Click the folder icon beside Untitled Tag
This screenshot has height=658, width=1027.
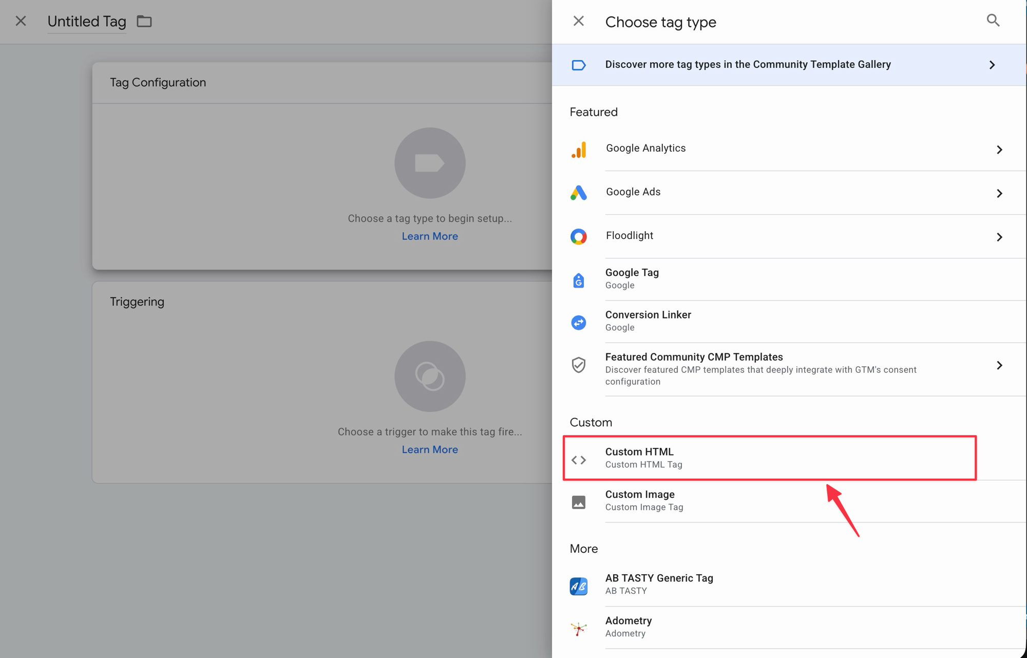pos(144,21)
